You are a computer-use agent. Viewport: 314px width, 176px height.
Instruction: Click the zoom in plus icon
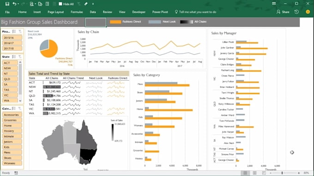click(x=299, y=173)
